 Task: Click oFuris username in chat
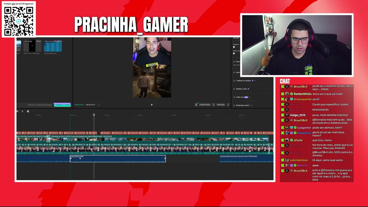point(298,140)
